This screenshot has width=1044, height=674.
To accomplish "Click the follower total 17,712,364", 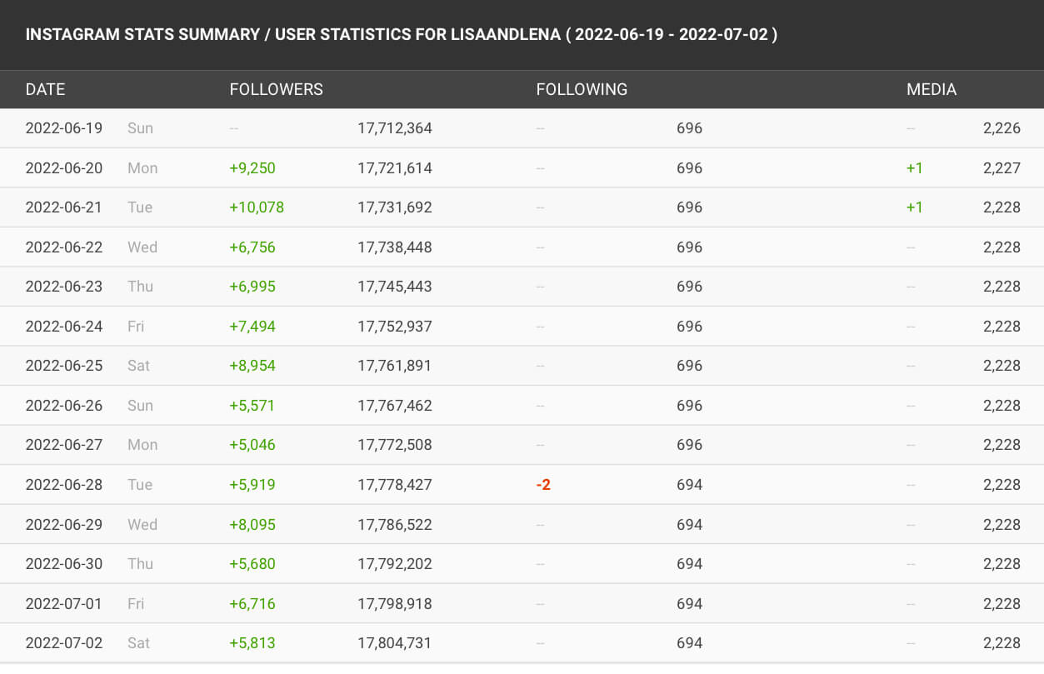I will click(x=395, y=128).
